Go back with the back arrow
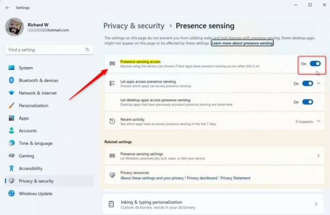Image resolution: width=330 pixels, height=215 pixels. click(x=7, y=8)
